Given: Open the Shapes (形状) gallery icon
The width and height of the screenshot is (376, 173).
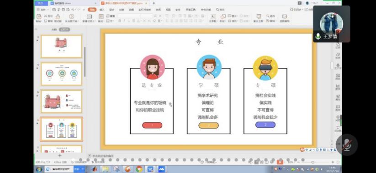Looking at the screenshot, I should (x=223, y=16).
